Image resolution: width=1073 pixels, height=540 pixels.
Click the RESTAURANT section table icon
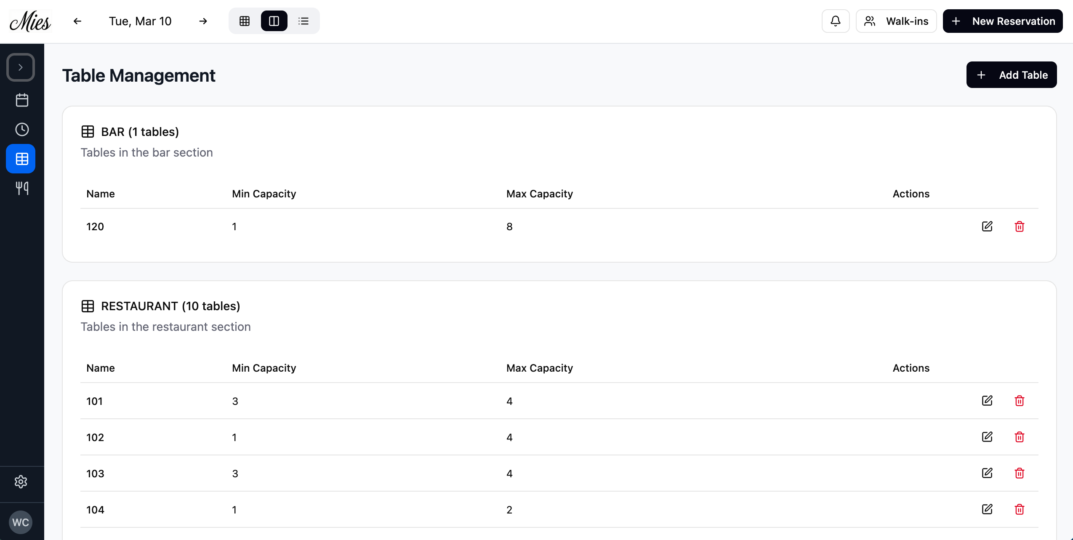(x=88, y=306)
